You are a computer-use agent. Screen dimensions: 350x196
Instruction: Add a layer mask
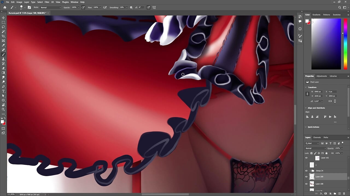tap(325, 194)
